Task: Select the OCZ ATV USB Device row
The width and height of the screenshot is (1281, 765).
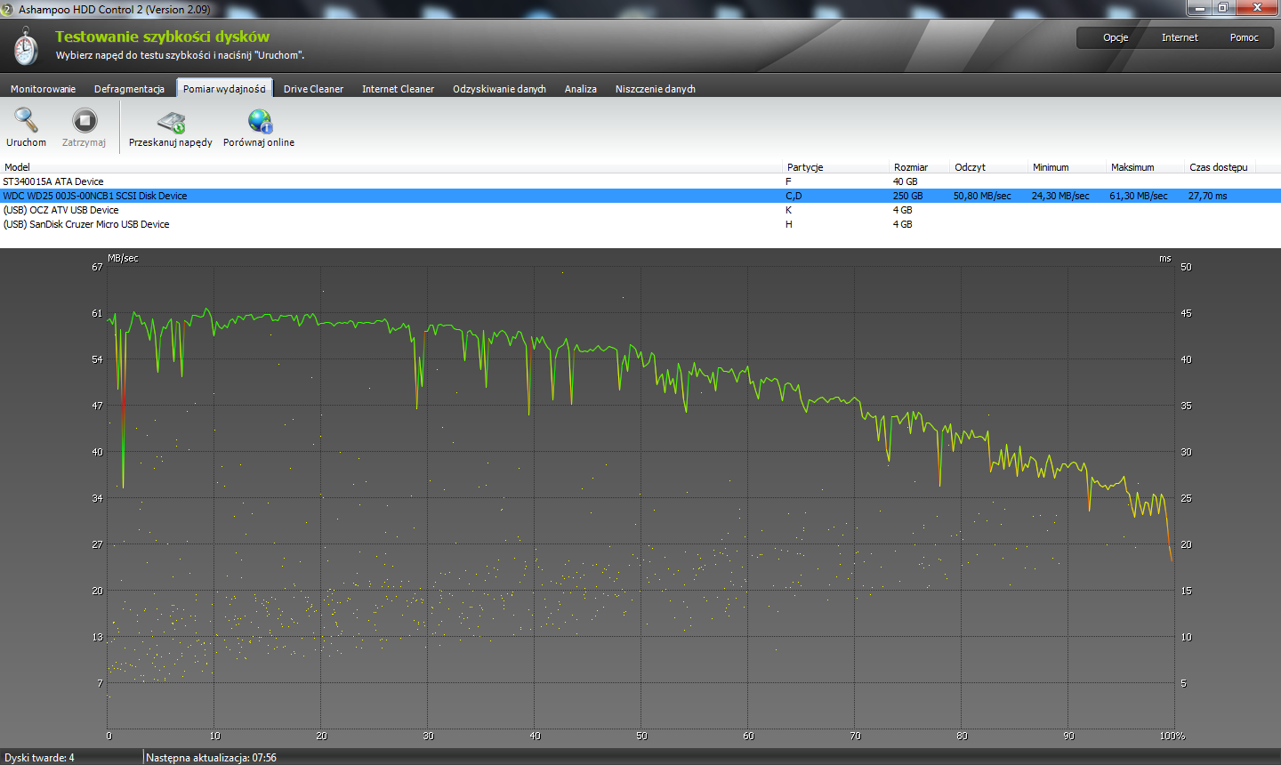Action: [x=640, y=210]
